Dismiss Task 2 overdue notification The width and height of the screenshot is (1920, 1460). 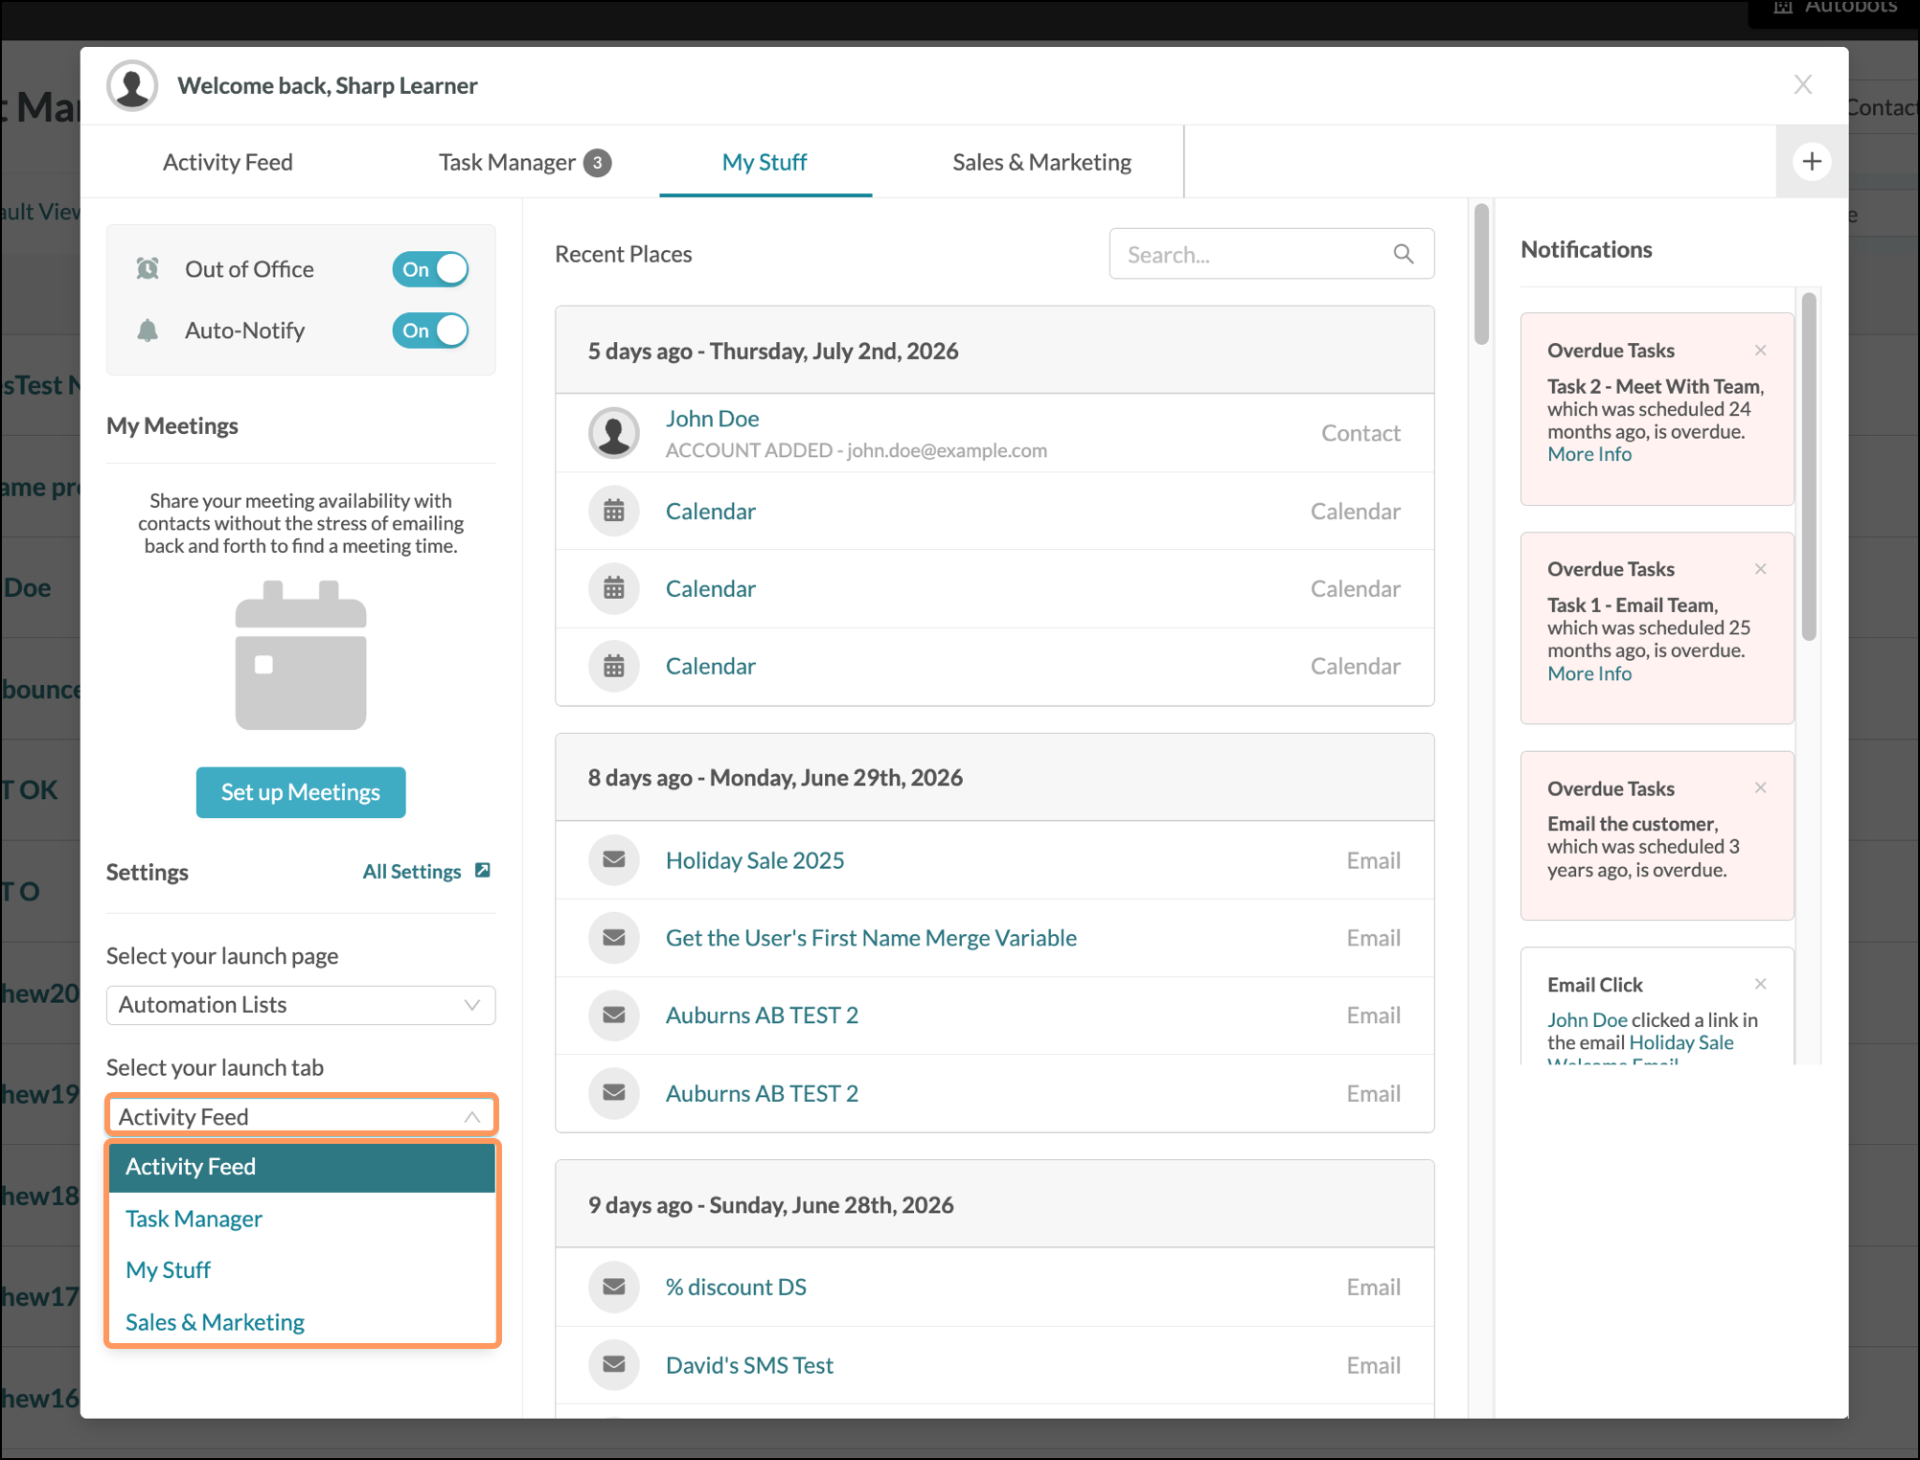coord(1760,350)
